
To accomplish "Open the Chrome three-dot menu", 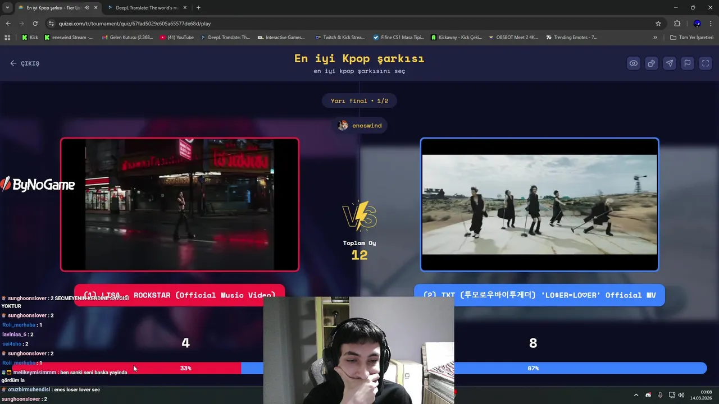I will click(711, 24).
